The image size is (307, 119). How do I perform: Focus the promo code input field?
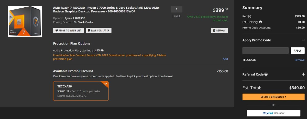click(x=265, y=51)
